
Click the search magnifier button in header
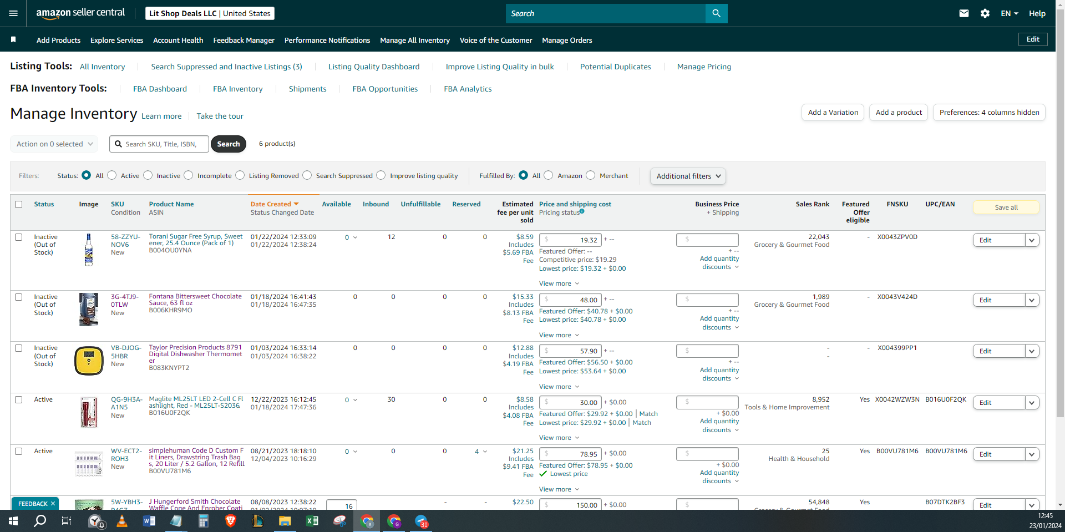(716, 13)
